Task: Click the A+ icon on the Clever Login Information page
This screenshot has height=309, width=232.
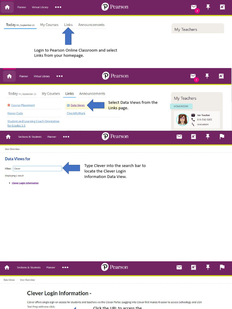Action: click(x=194, y=267)
